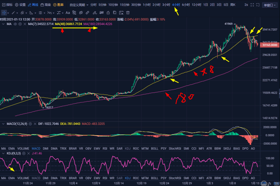Click the save chart image icon
The image size is (280, 186).
[121, 13]
